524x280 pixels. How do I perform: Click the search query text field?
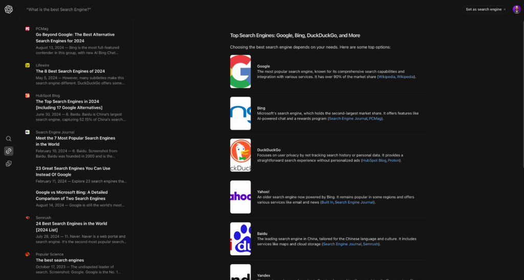154,10
